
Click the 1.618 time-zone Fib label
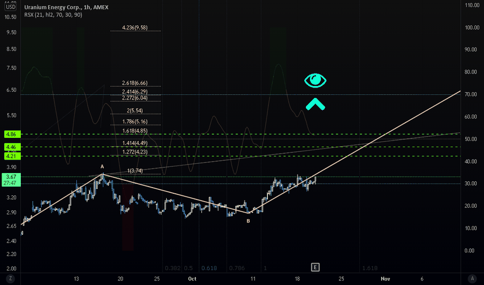[x=370, y=268]
